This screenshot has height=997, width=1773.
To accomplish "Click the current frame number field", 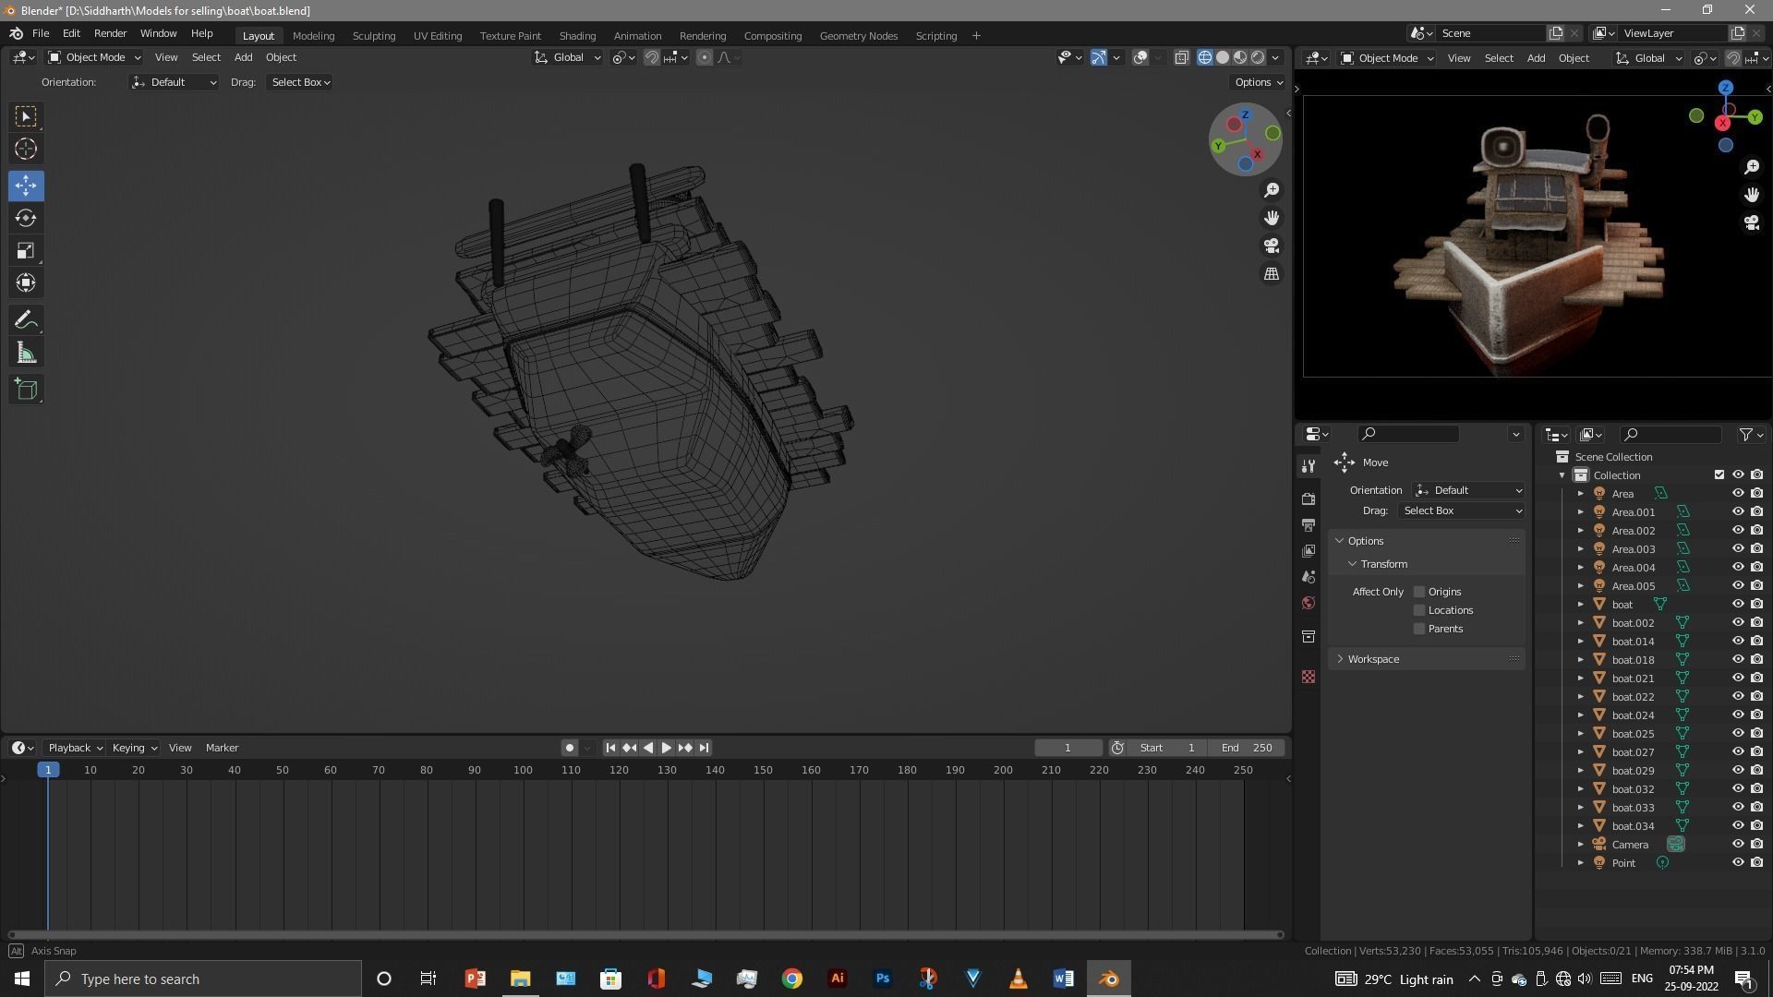I will coord(1068,748).
